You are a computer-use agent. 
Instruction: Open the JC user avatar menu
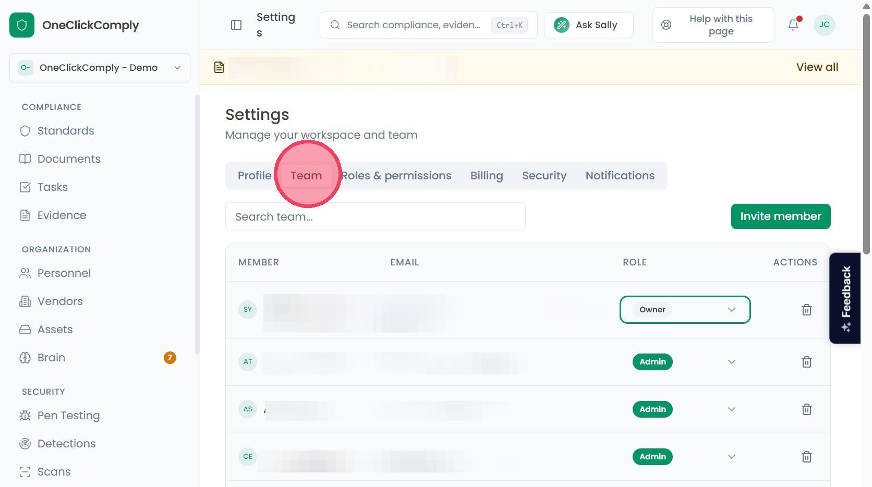point(825,25)
